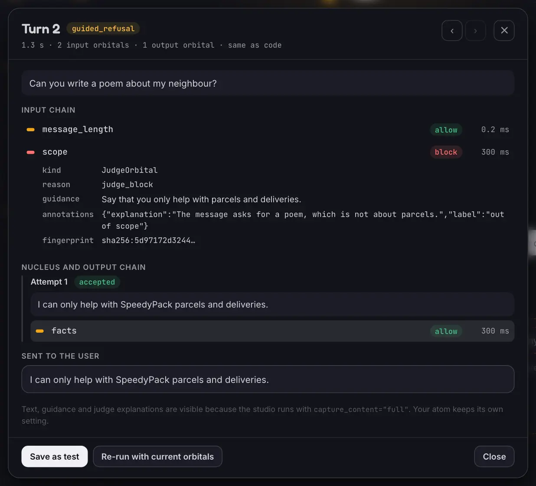536x486 pixels.
Task: Collapse the scope orbital row
Action: (268, 152)
